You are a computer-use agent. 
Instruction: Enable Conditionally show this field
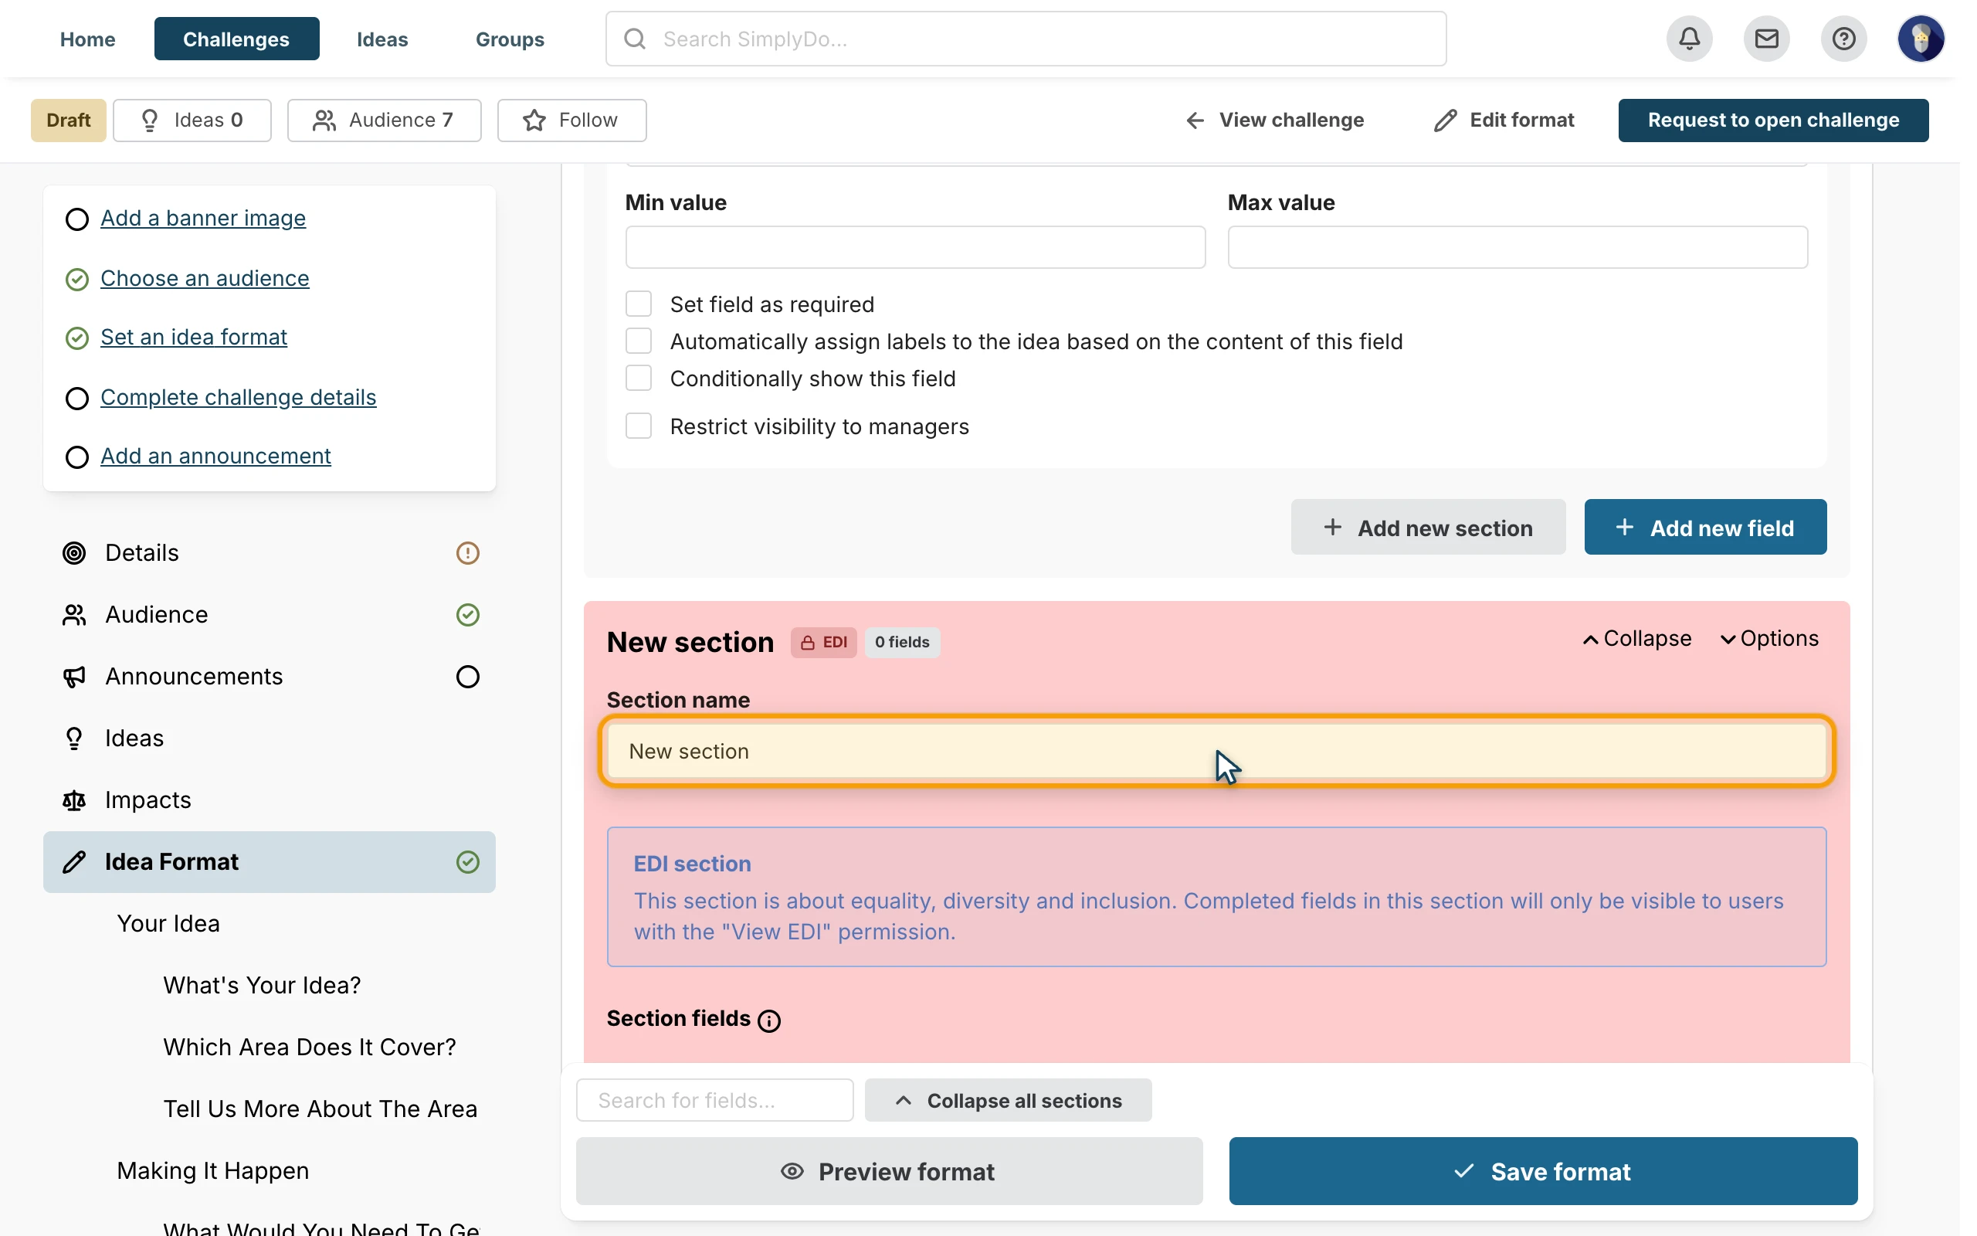coord(639,379)
